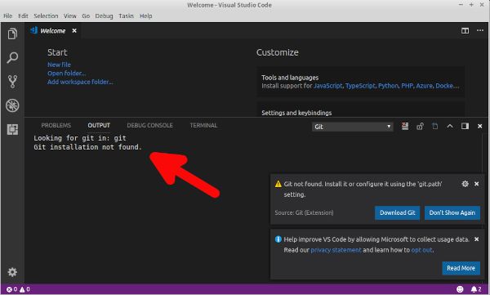Open the Extensions view
Screen dimensions: 490x295
tap(12, 129)
